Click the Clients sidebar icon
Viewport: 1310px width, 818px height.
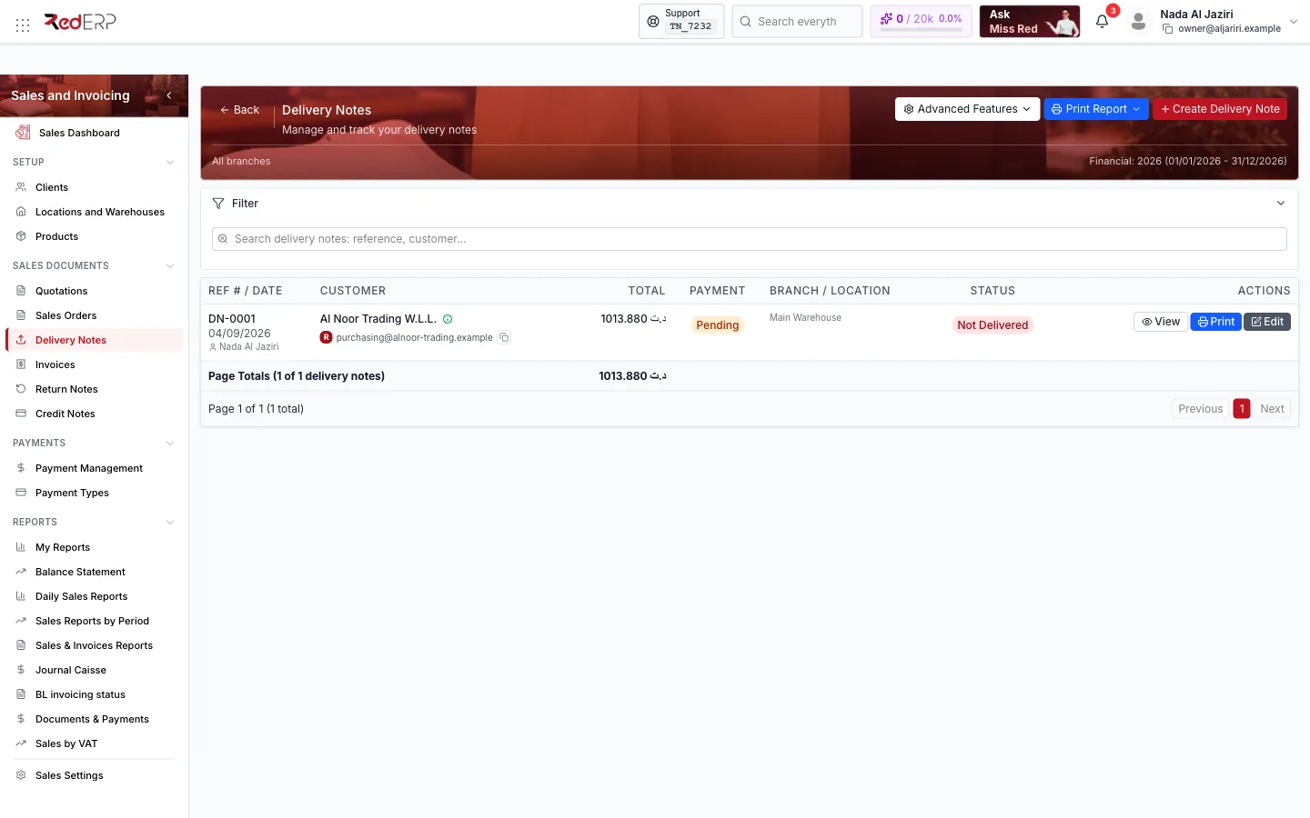point(21,187)
